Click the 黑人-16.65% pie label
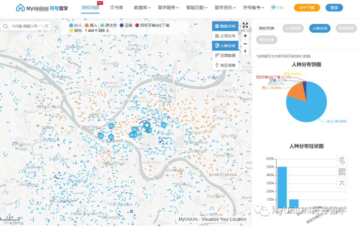 (x=271, y=88)
